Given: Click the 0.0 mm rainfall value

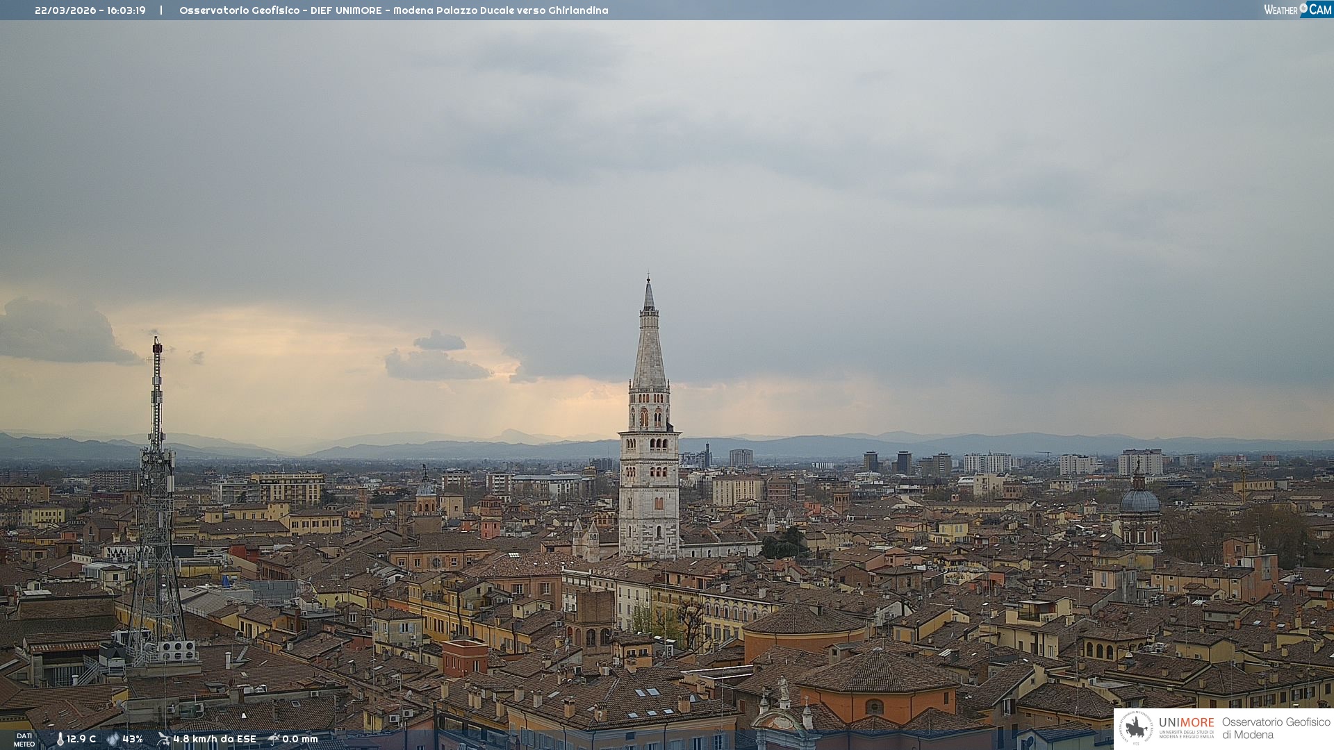Looking at the screenshot, I should point(299,740).
